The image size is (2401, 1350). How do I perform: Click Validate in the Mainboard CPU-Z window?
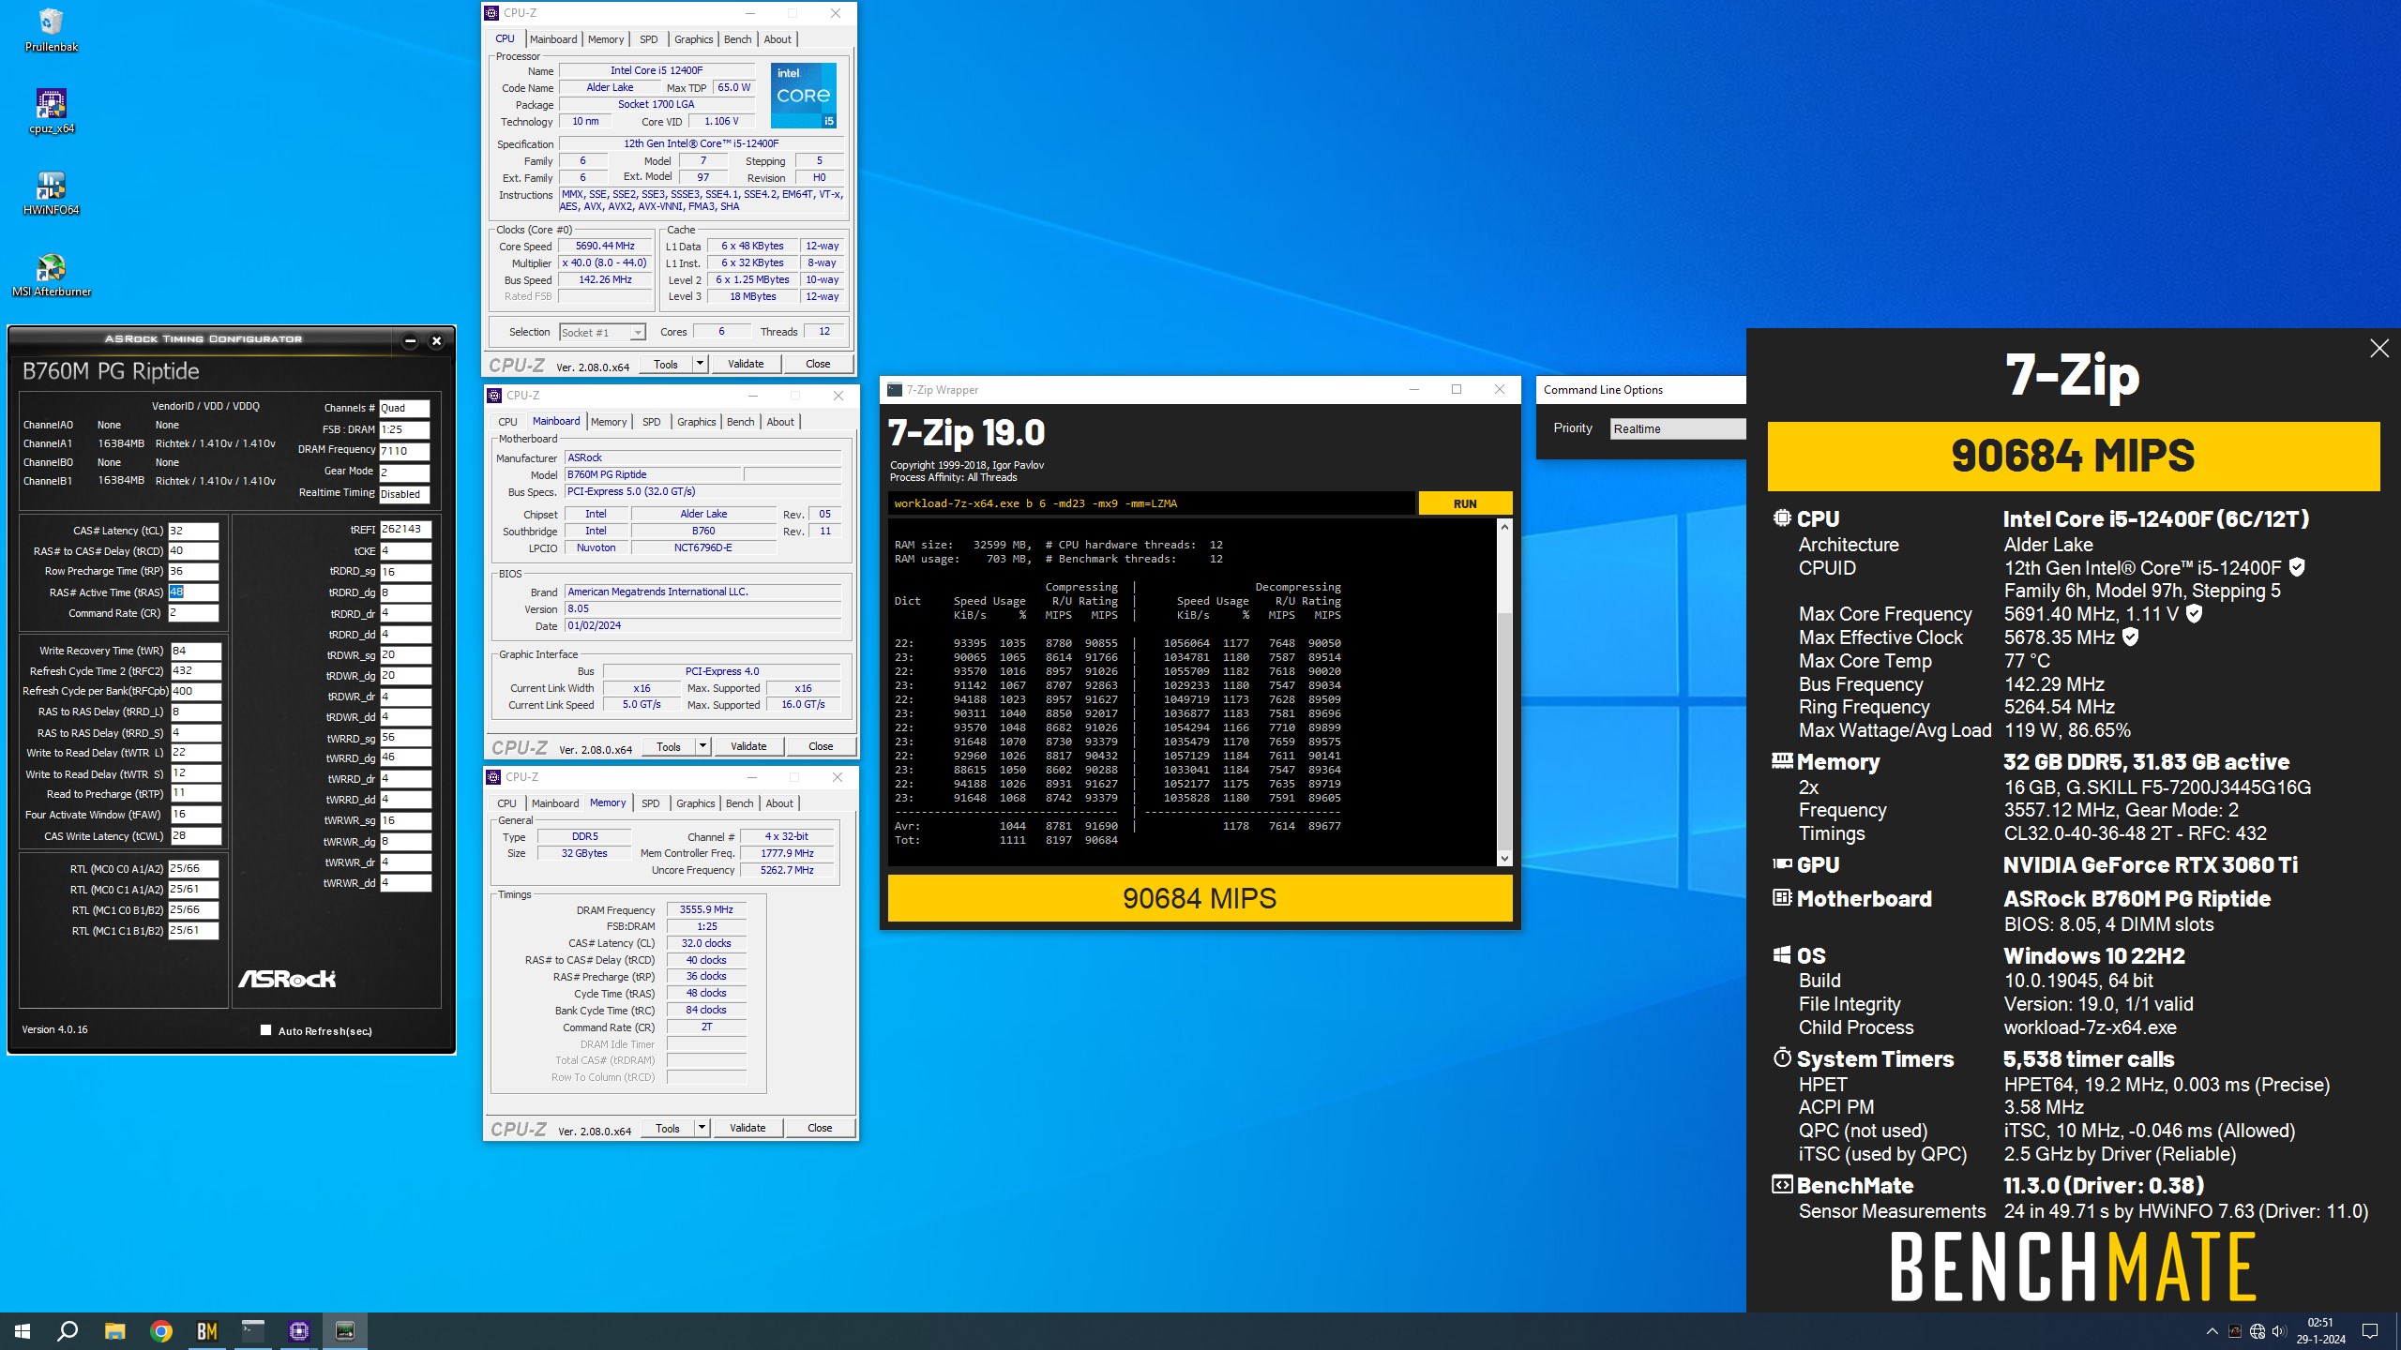(748, 746)
